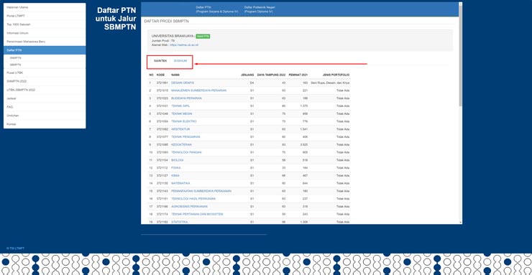The height and width of the screenshot is (275, 532).
Task: Open Daftar Politeknik Negeri header link
Action: [x=260, y=9]
